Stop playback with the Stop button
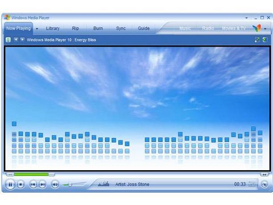Screen dimensions: 273x205 (21, 184)
